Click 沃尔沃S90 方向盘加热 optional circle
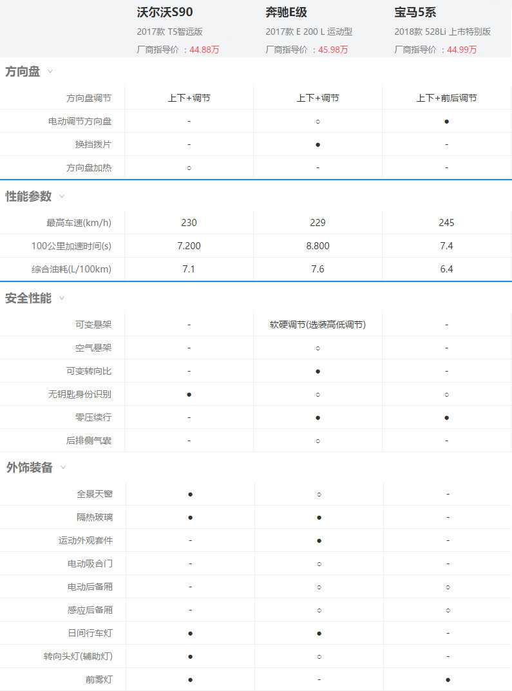 click(x=189, y=168)
